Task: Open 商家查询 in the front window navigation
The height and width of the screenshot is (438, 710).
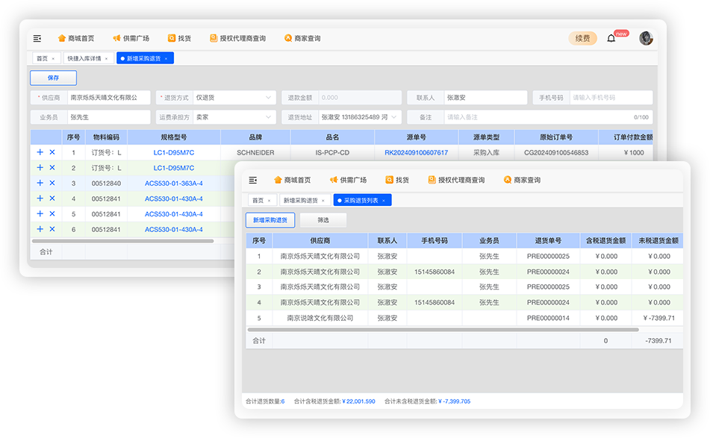Action: point(522,180)
